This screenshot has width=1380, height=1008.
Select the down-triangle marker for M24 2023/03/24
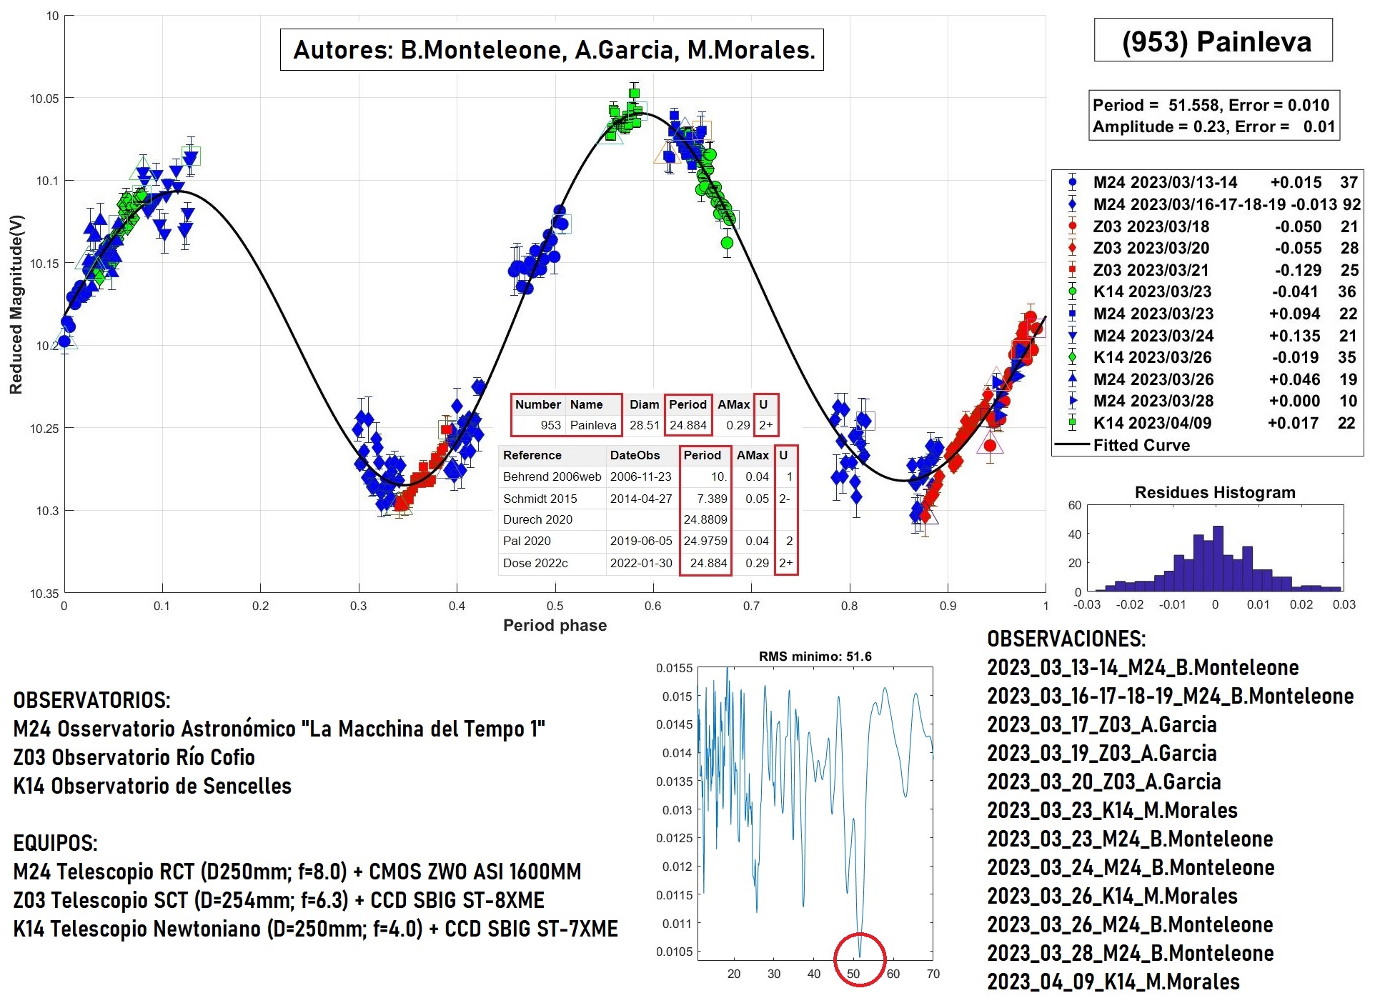pos(1072,336)
